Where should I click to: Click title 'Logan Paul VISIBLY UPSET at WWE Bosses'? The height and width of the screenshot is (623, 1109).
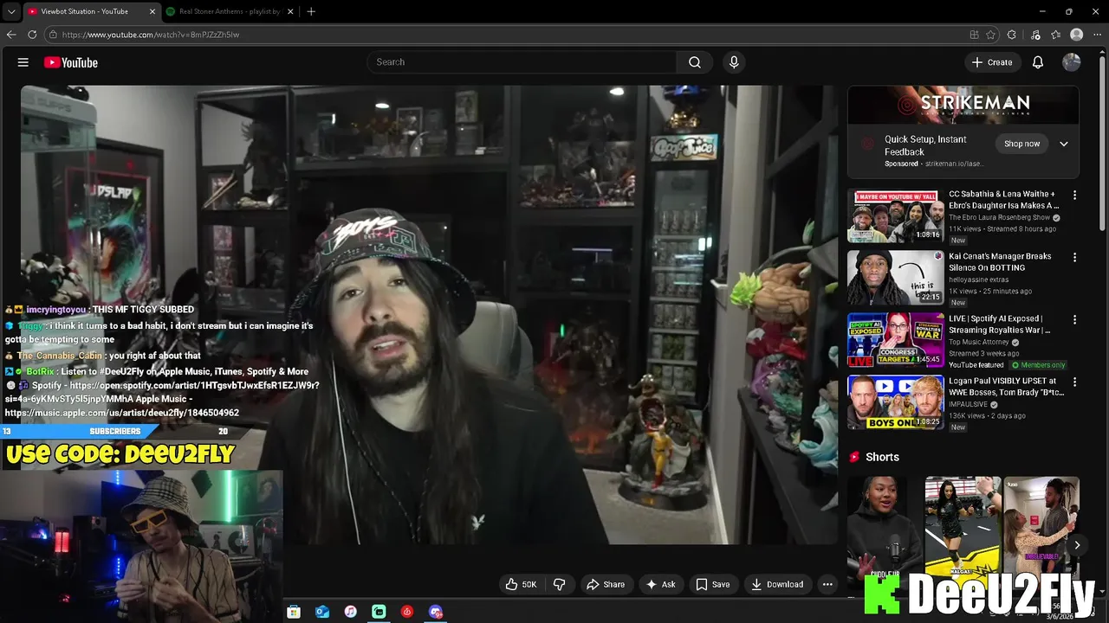tap(1006, 387)
